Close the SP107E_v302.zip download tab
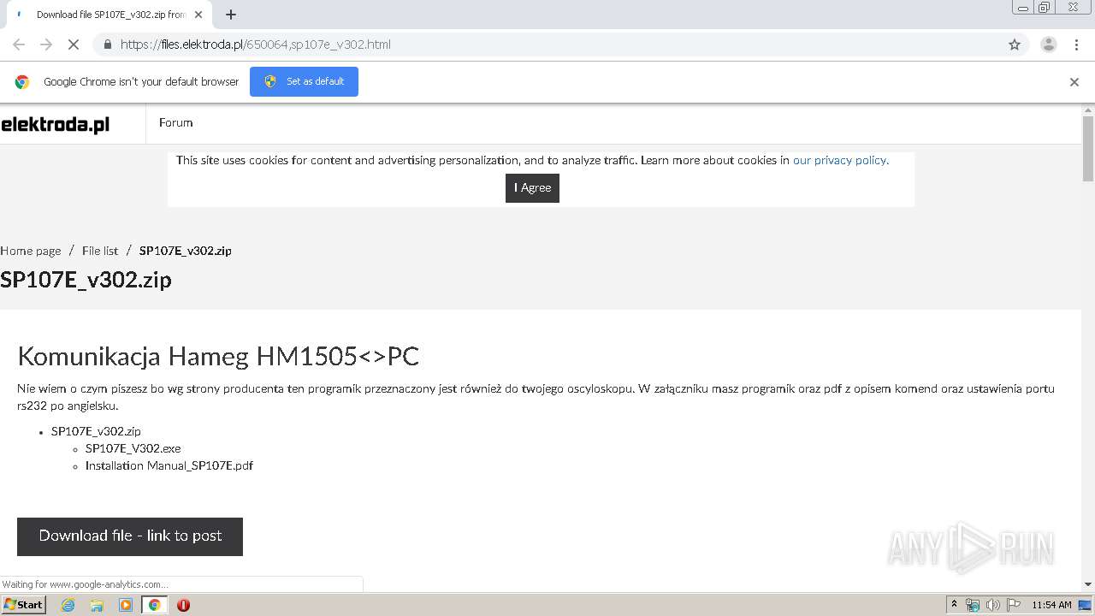Screen dimensions: 1095x616 pyautogui.click(x=198, y=15)
